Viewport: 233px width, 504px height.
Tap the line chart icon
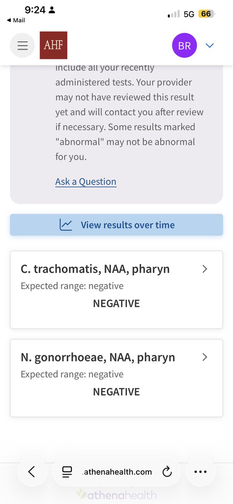pos(66,225)
